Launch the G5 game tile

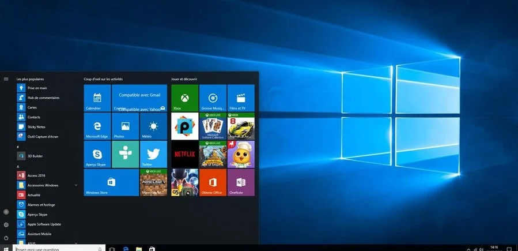(184, 182)
